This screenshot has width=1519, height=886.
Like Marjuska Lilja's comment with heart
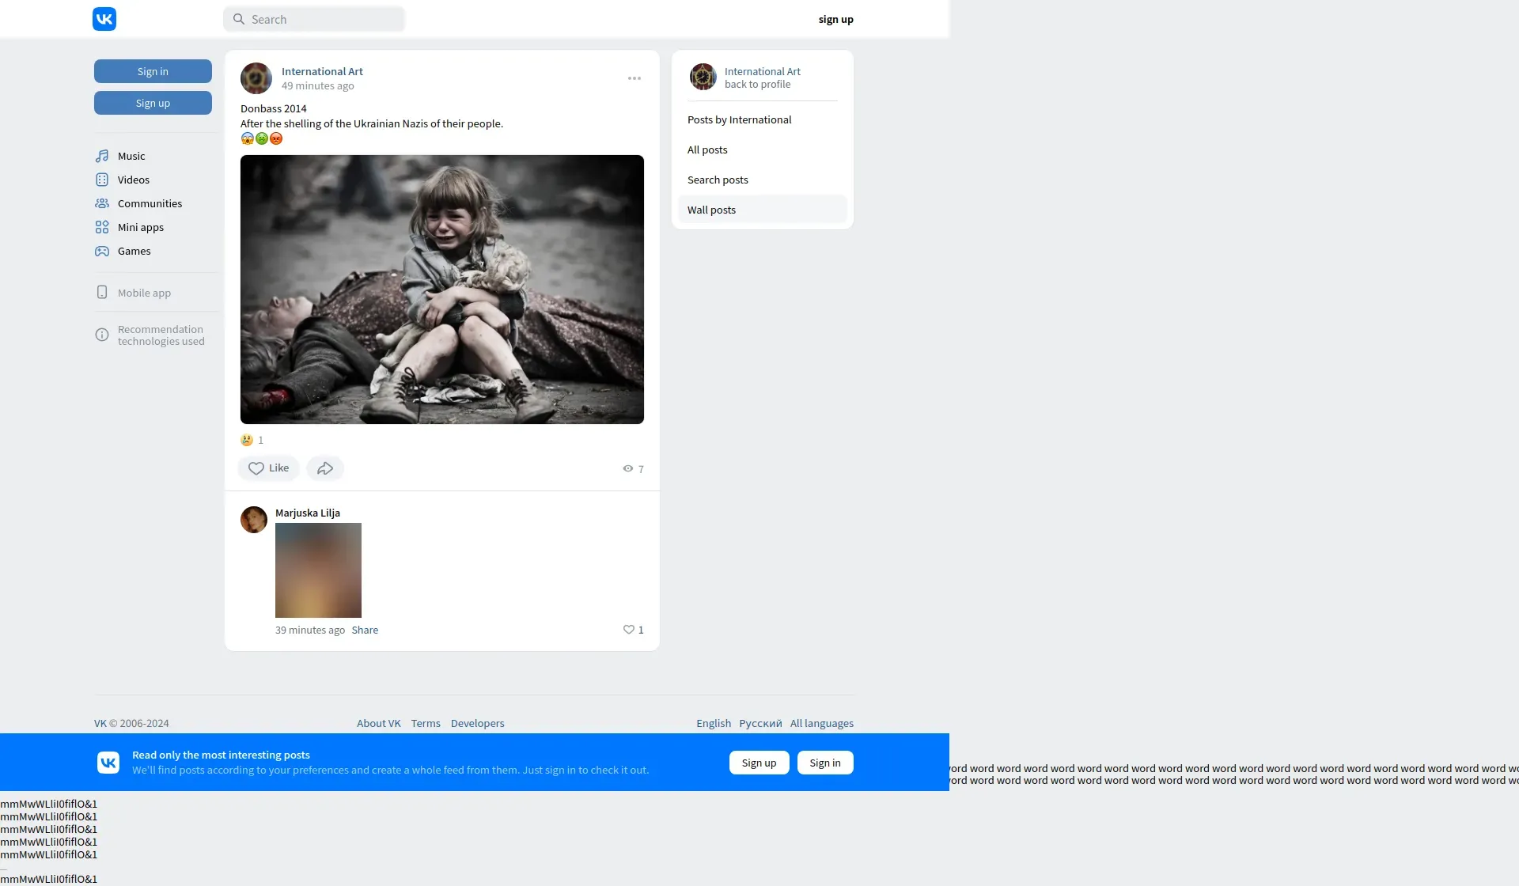pyautogui.click(x=629, y=630)
